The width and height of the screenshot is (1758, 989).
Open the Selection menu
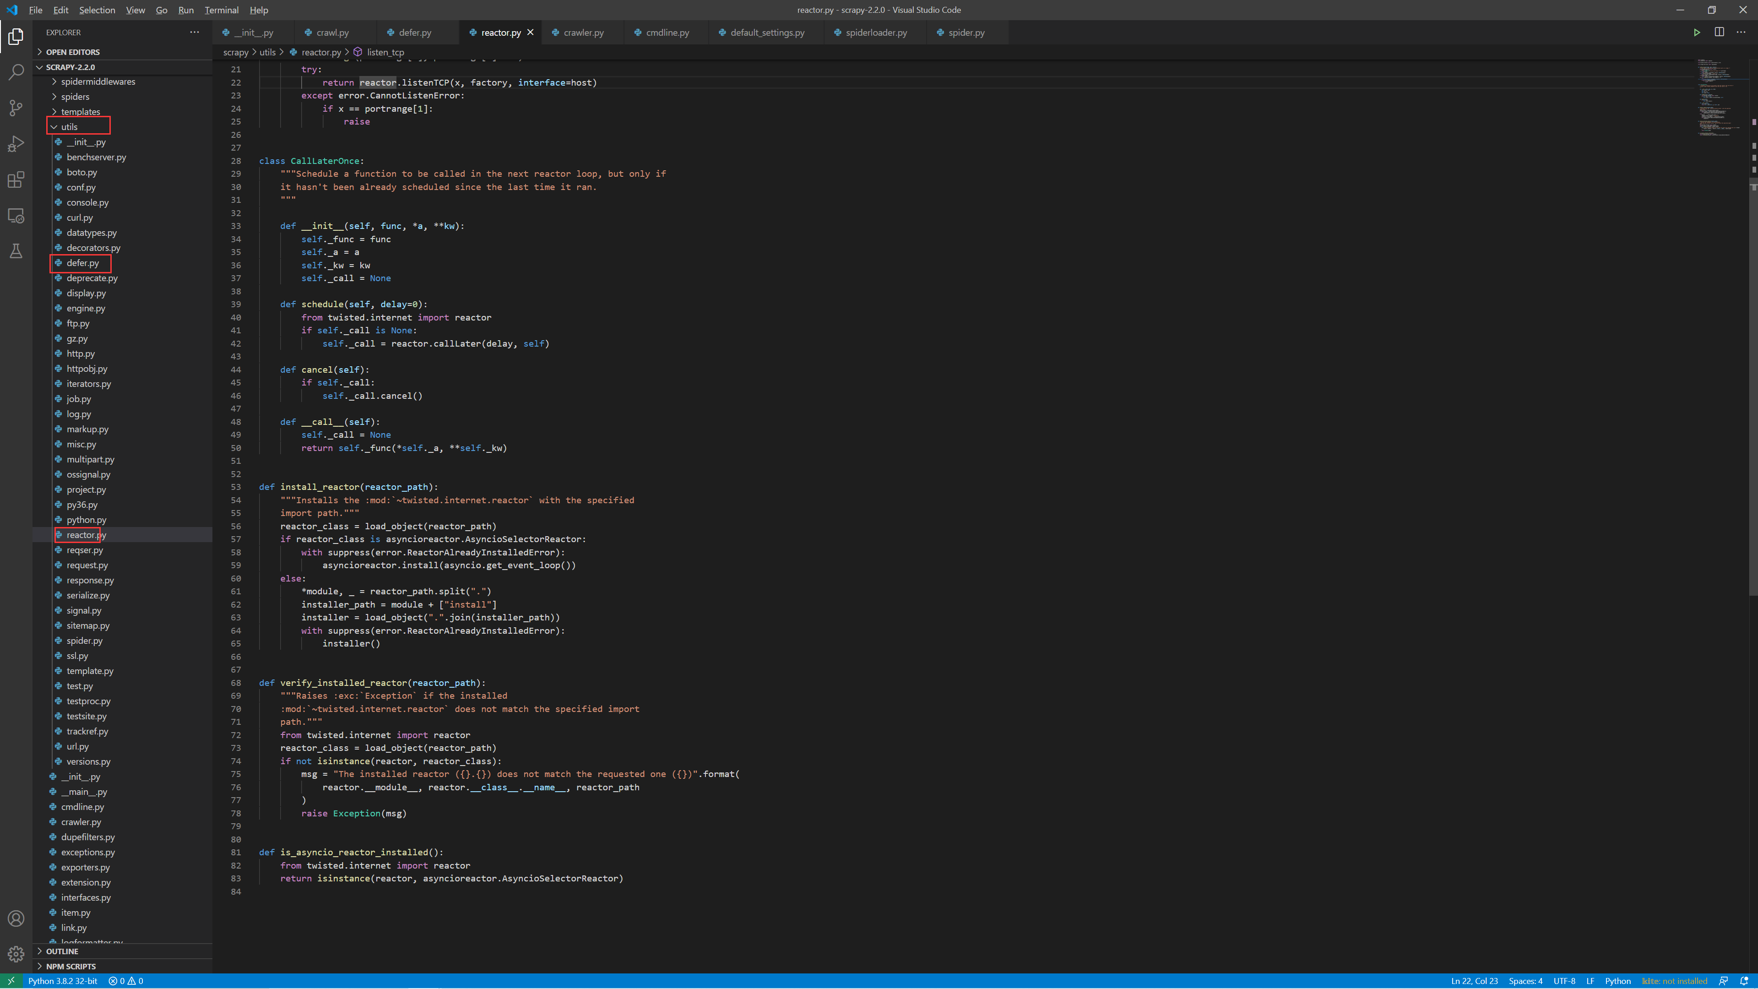(x=97, y=10)
